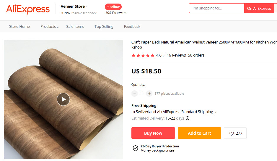Open the 16 Reviews link
277x161 pixels.
click(x=176, y=55)
